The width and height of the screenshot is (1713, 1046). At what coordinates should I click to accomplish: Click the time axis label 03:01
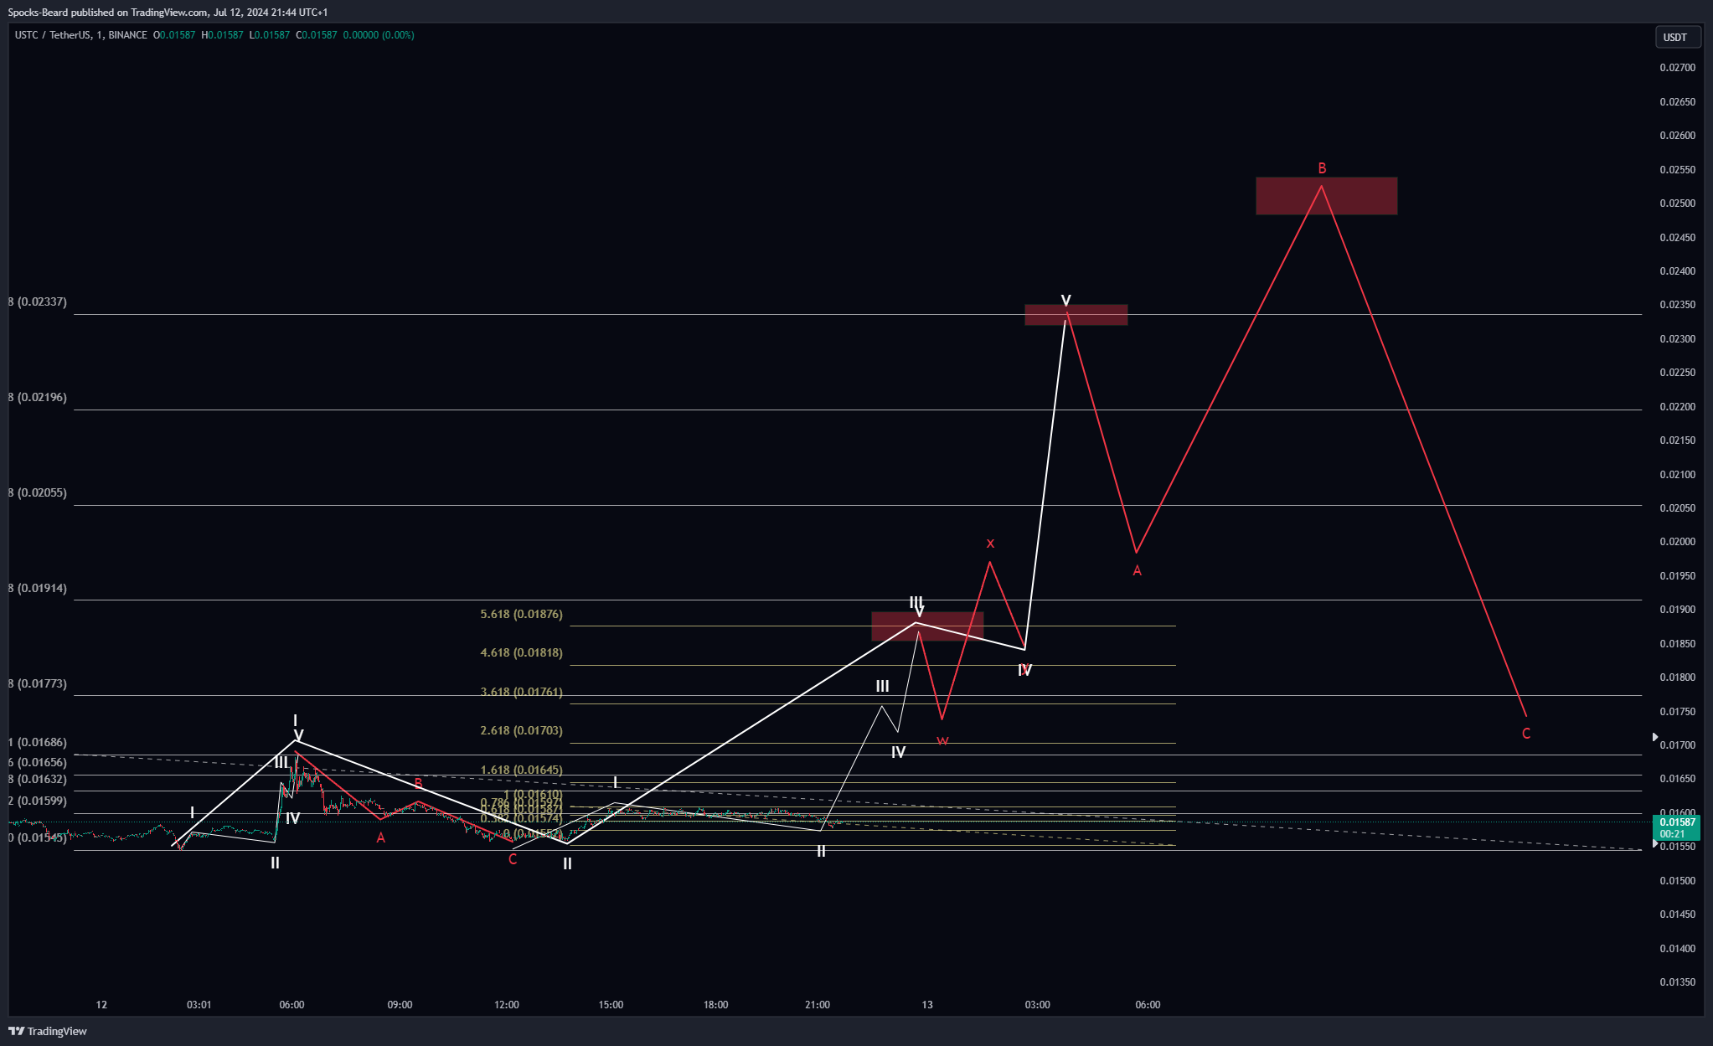pyautogui.click(x=199, y=1005)
